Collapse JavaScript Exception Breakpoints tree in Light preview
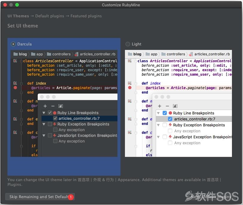This screenshot has height=205, width=243. click(x=158, y=137)
